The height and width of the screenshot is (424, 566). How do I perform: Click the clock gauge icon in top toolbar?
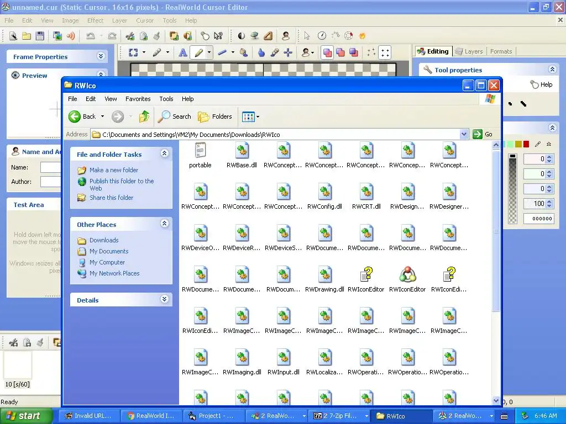click(322, 36)
